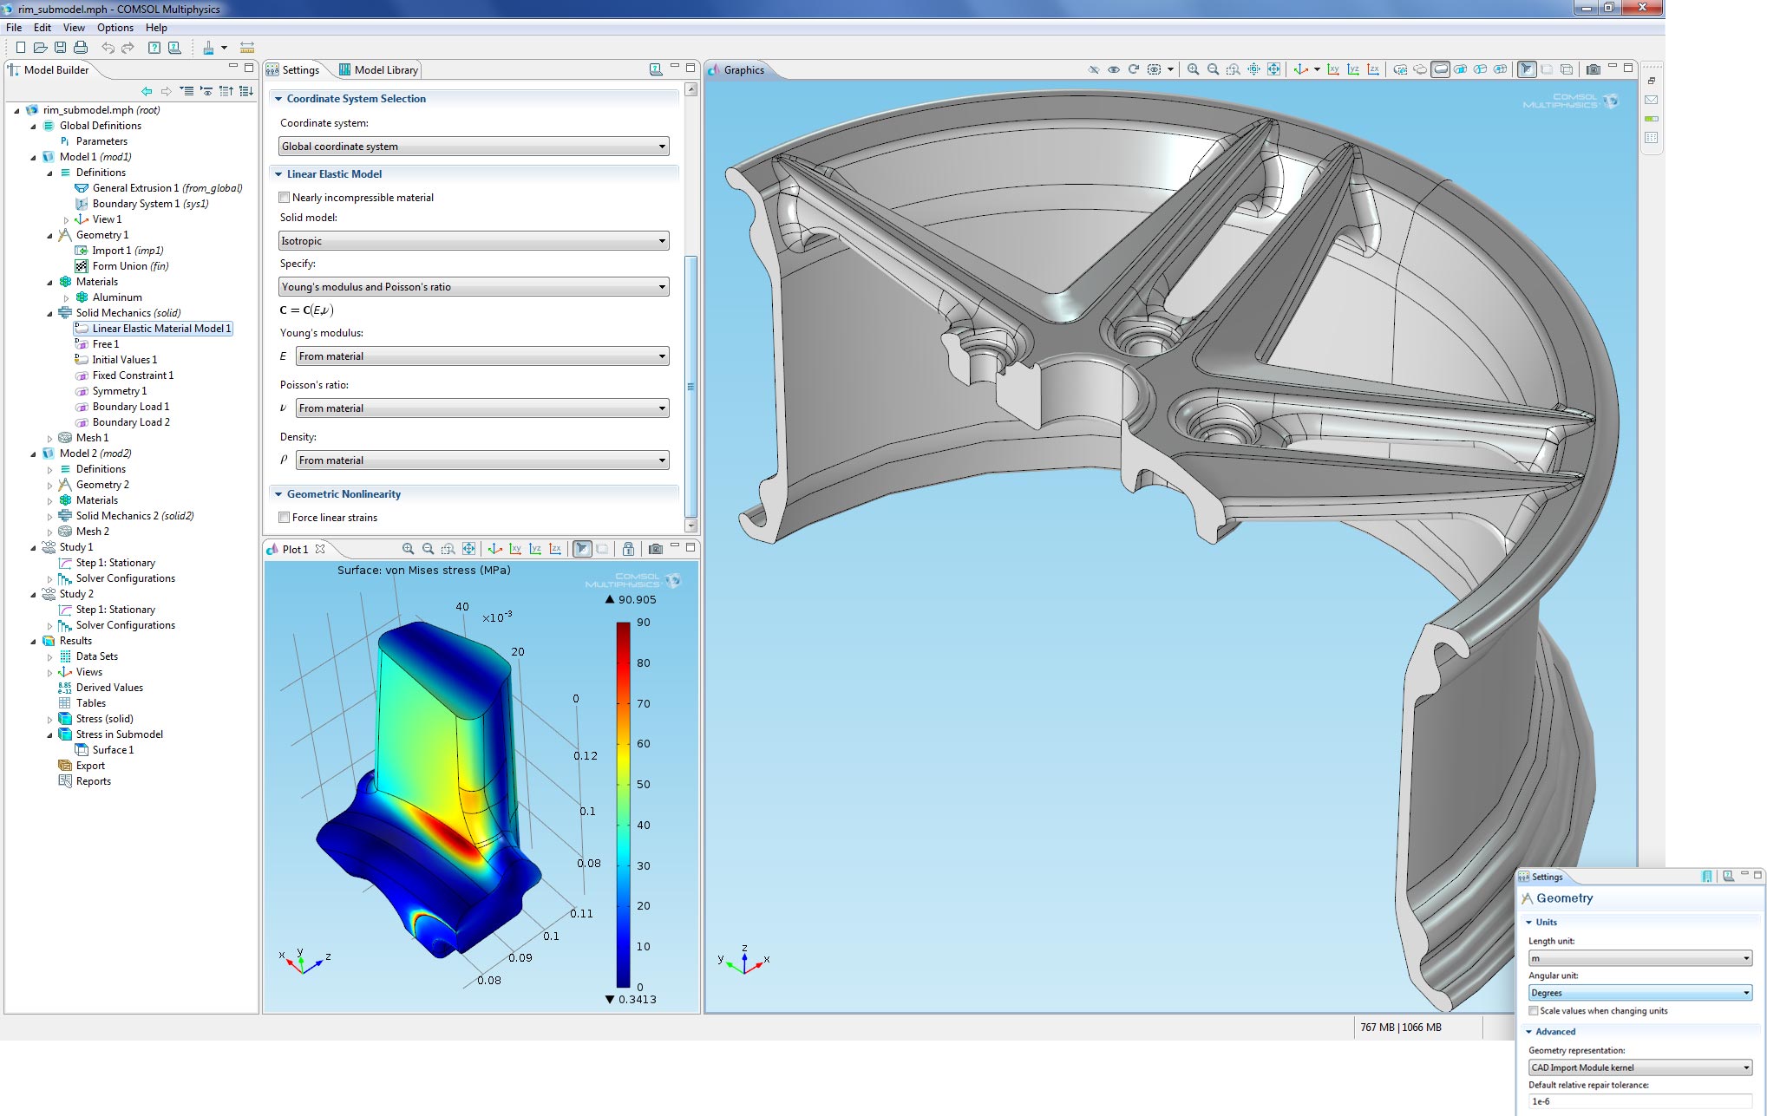Viewport: 1767px width, 1116px height.
Task: Click the teal Back arrow in Model Builder
Action: (x=147, y=91)
